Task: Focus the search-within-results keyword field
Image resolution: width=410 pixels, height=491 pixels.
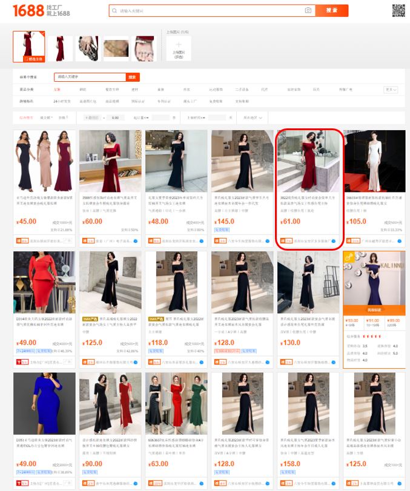Action: point(90,77)
